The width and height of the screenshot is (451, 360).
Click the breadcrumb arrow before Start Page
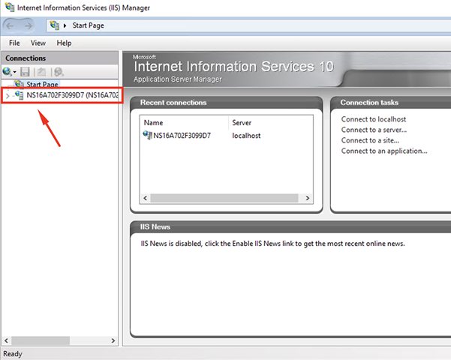(x=65, y=25)
